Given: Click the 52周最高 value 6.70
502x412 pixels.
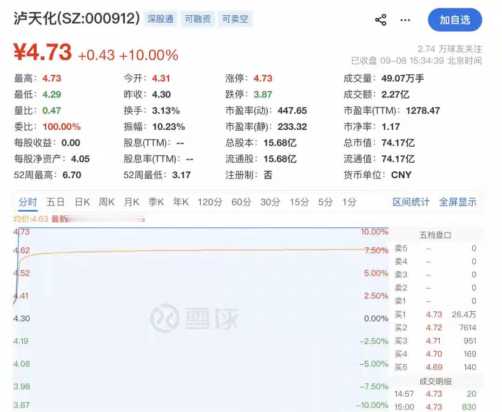Looking at the screenshot, I should click(72, 175).
